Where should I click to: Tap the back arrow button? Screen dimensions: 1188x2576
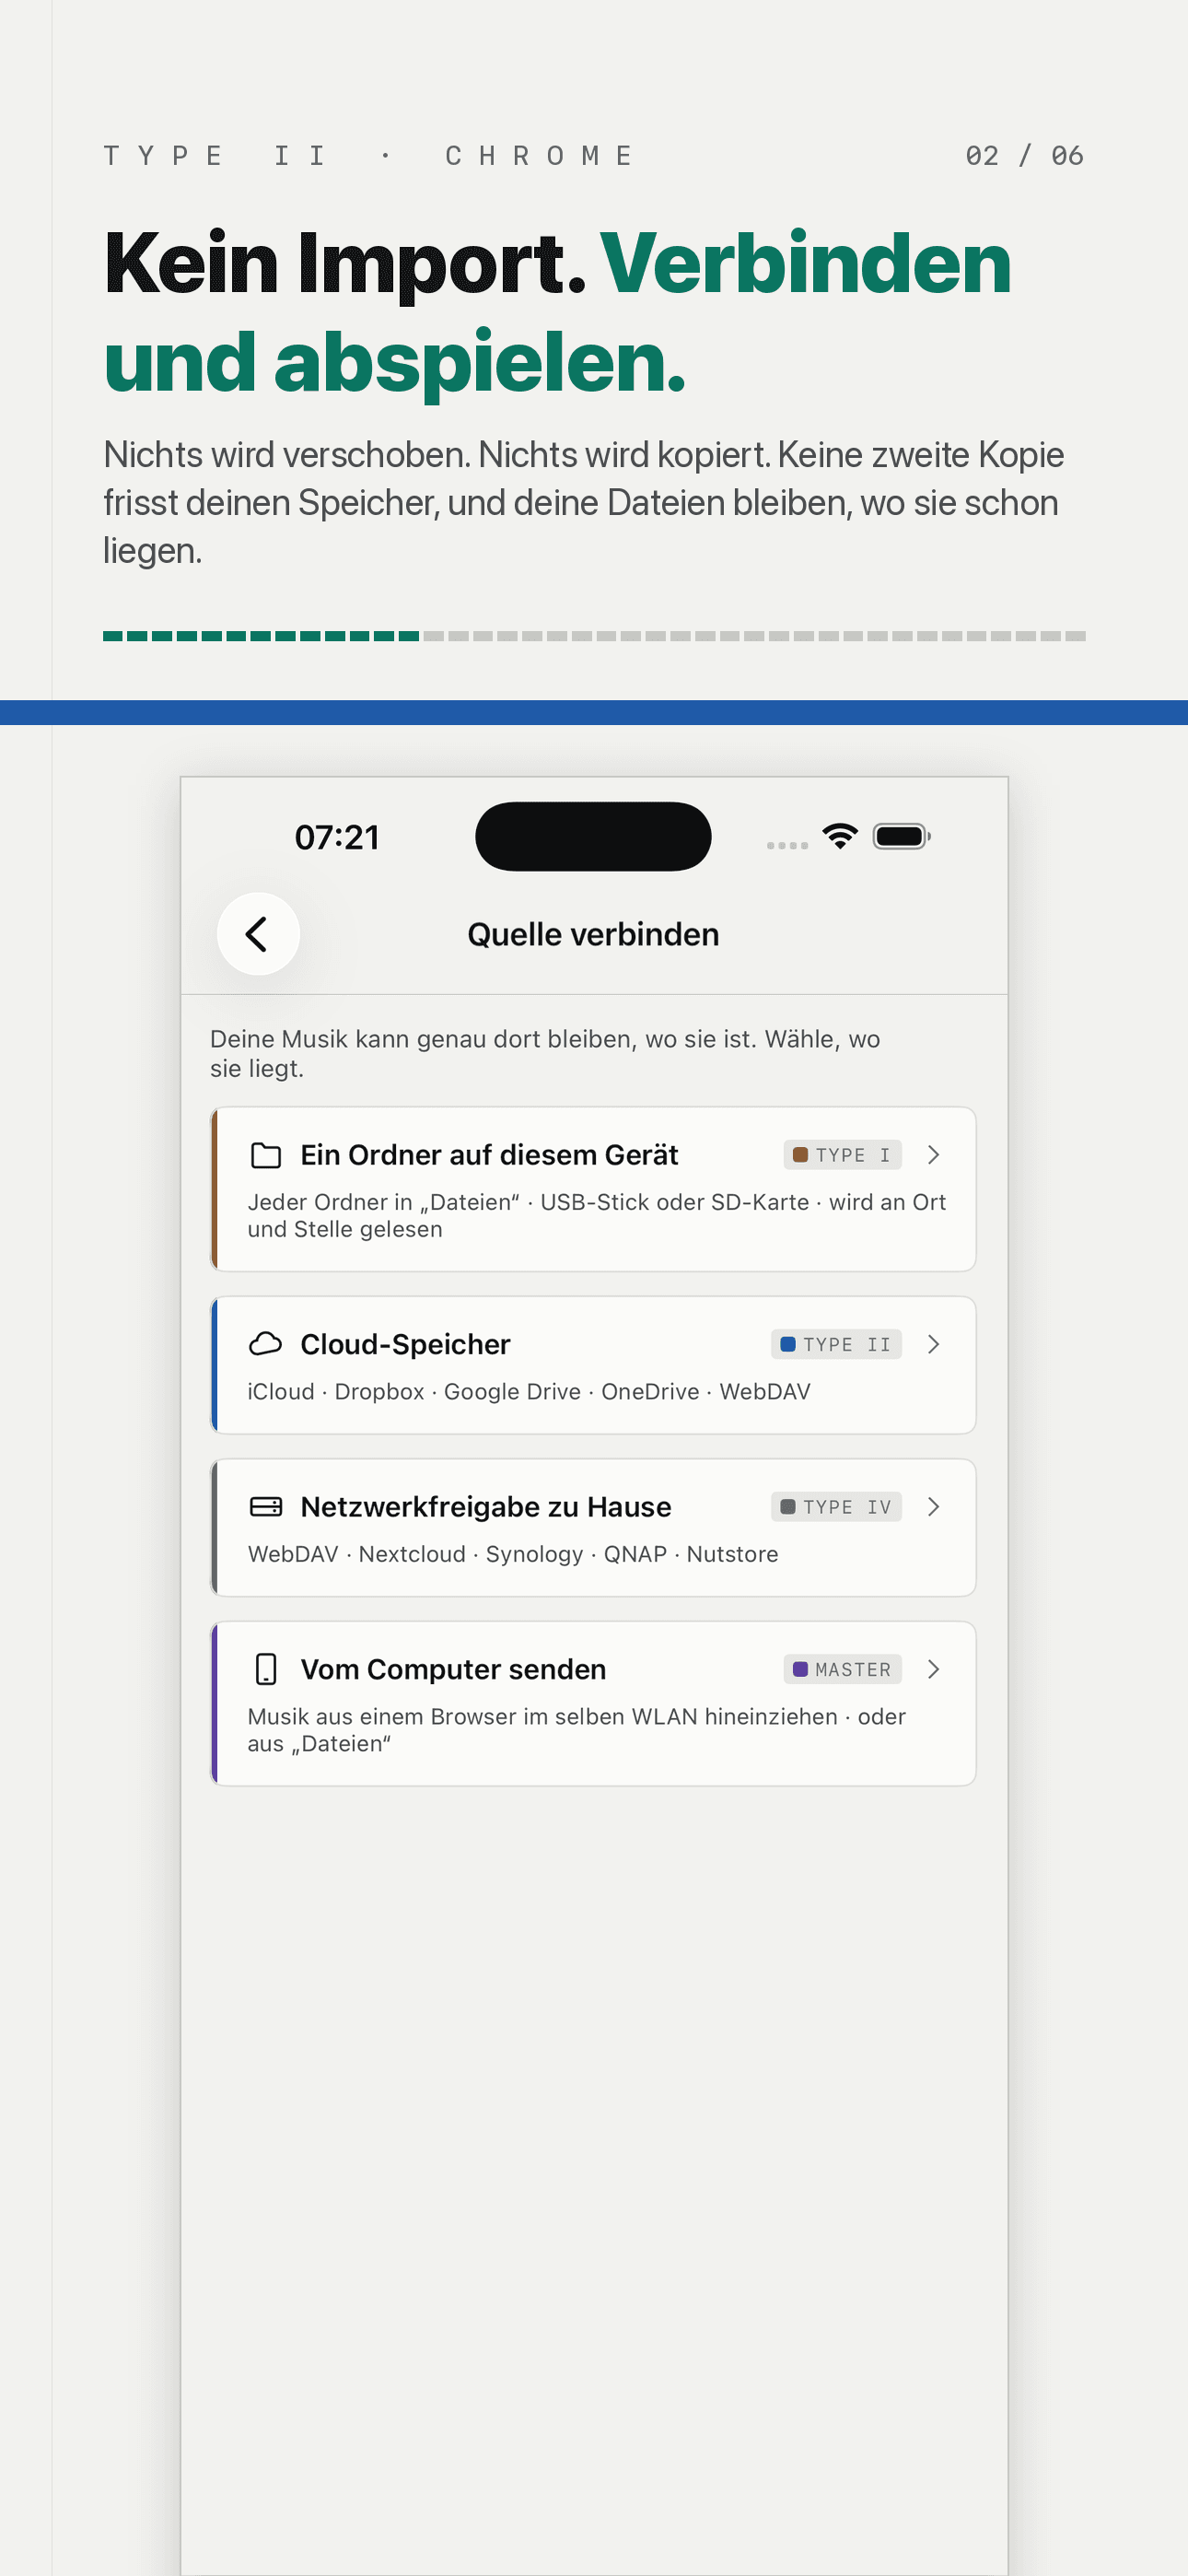tap(258, 934)
